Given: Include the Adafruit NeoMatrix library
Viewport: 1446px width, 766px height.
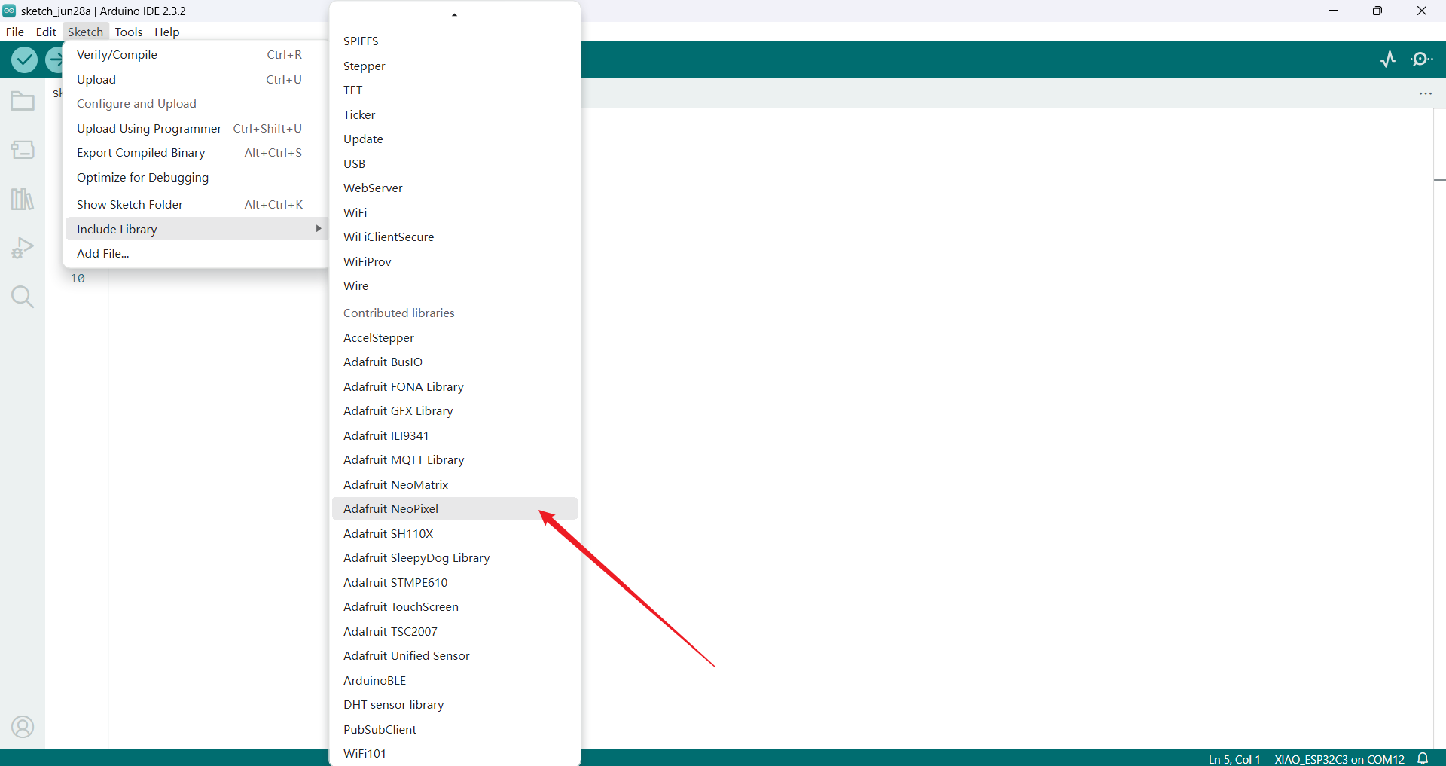Looking at the screenshot, I should [x=455, y=485].
